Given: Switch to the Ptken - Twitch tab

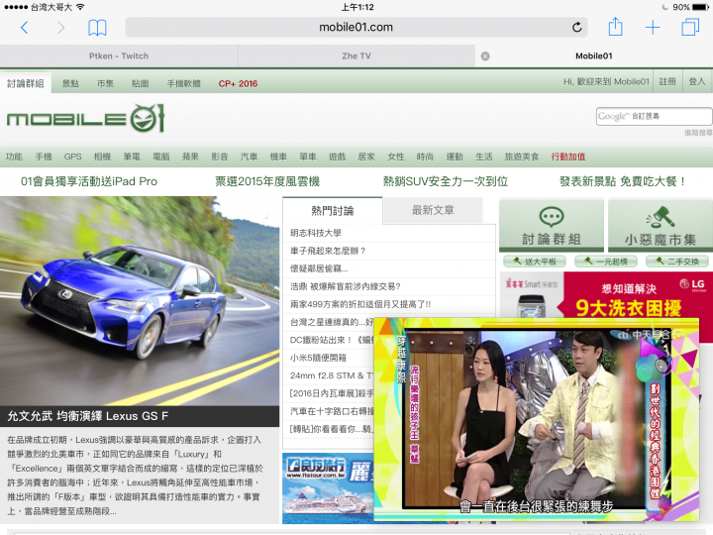Looking at the screenshot, I should (x=119, y=55).
